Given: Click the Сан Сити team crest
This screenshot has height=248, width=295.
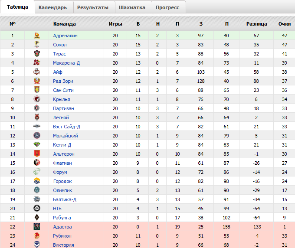Looking at the screenshot, I should tap(37, 90).
